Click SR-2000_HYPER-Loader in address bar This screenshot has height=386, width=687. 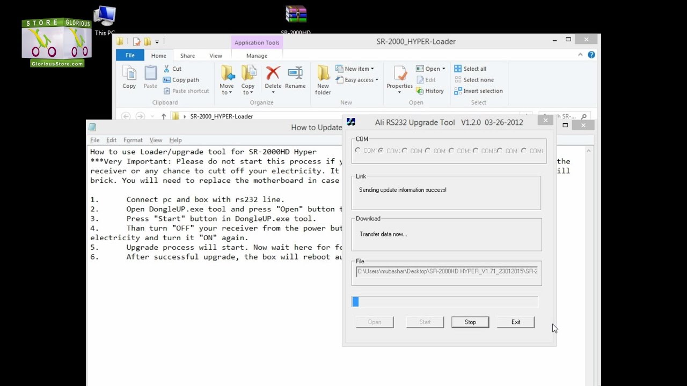221,116
